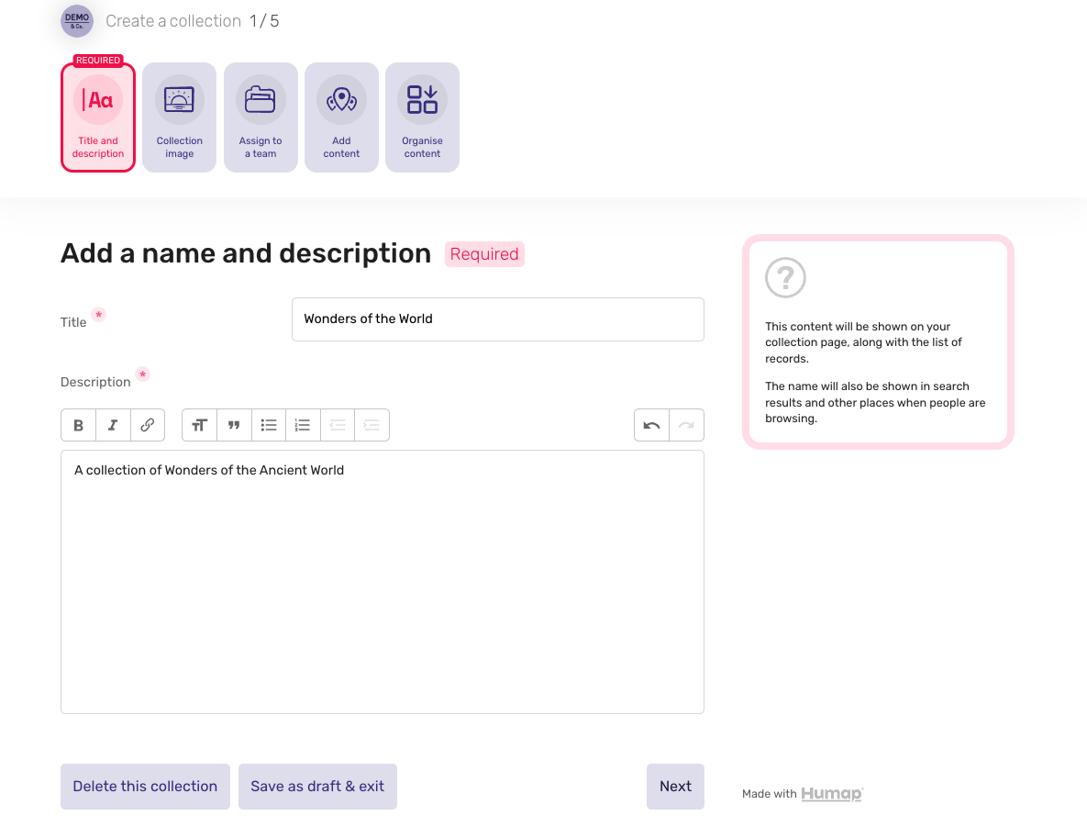Click the Assign to a team icon
The image size is (1087, 816).
coord(261,99)
